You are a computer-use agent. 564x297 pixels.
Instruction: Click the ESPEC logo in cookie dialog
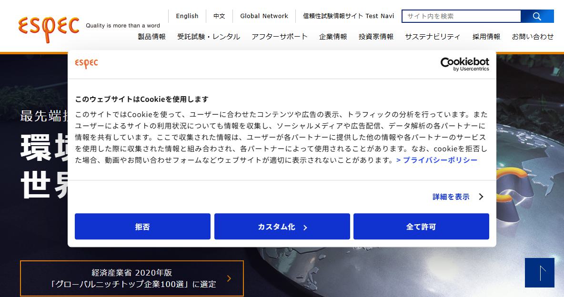click(x=86, y=63)
